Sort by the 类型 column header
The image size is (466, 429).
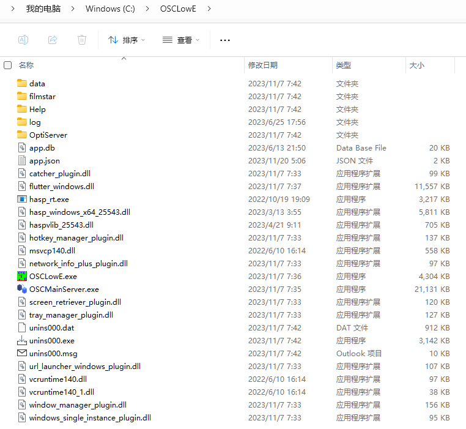344,65
